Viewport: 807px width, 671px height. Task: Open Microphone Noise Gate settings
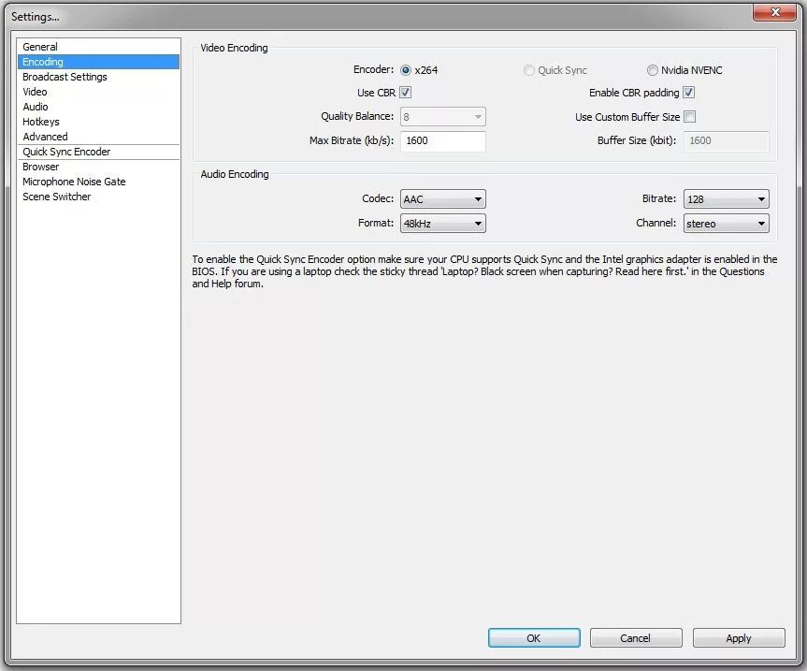point(98,182)
